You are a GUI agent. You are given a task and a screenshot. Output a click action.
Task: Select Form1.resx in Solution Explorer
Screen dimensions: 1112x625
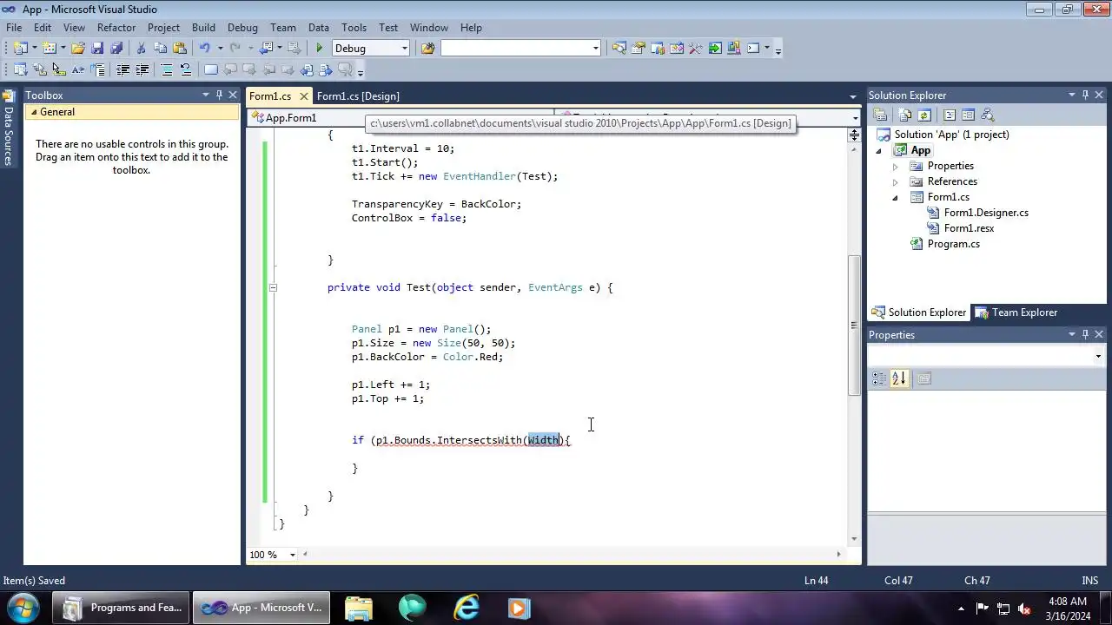click(969, 228)
